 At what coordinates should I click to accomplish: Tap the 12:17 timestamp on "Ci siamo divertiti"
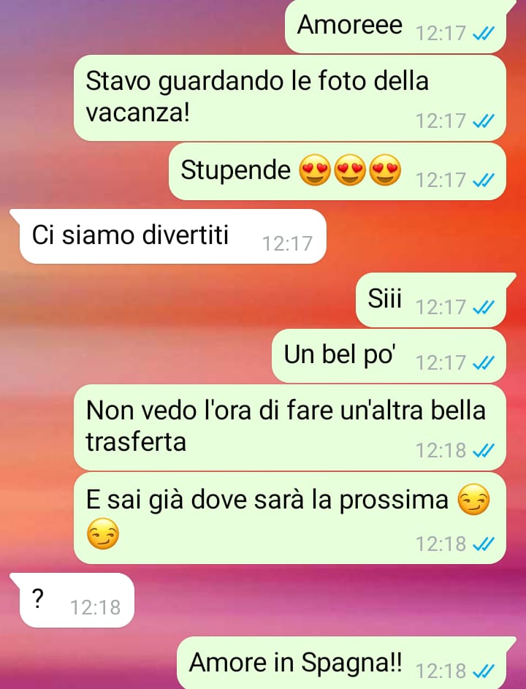pyautogui.click(x=287, y=243)
